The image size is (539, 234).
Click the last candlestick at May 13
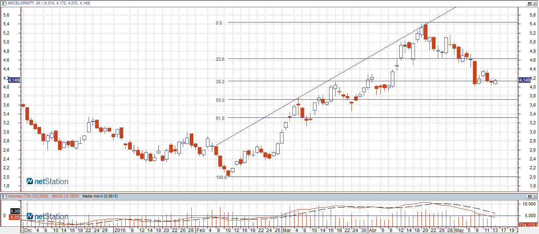click(495, 82)
